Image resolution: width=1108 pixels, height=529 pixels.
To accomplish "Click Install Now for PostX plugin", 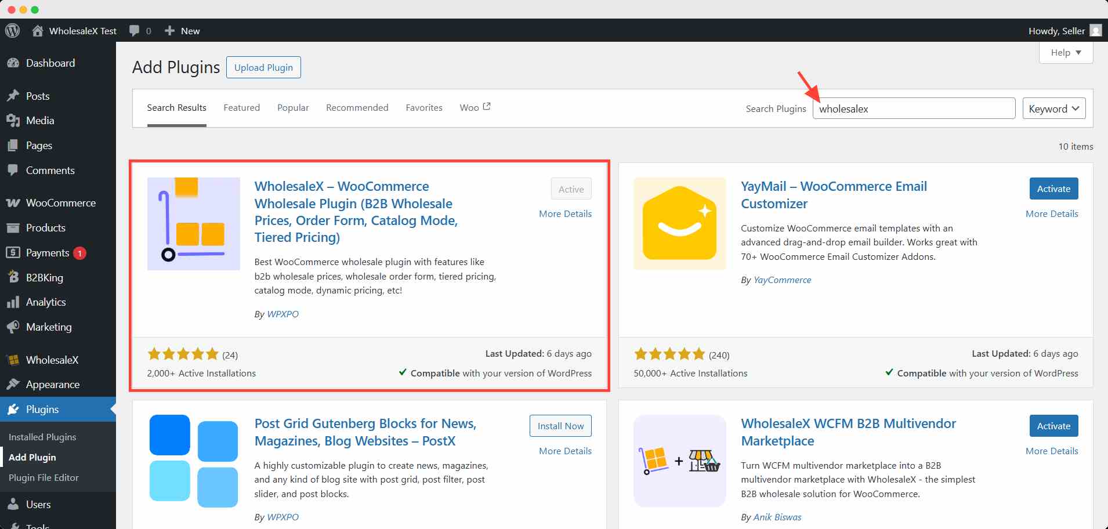I will click(560, 426).
